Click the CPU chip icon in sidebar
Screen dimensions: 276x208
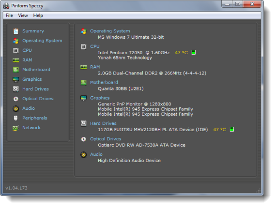click(x=16, y=51)
